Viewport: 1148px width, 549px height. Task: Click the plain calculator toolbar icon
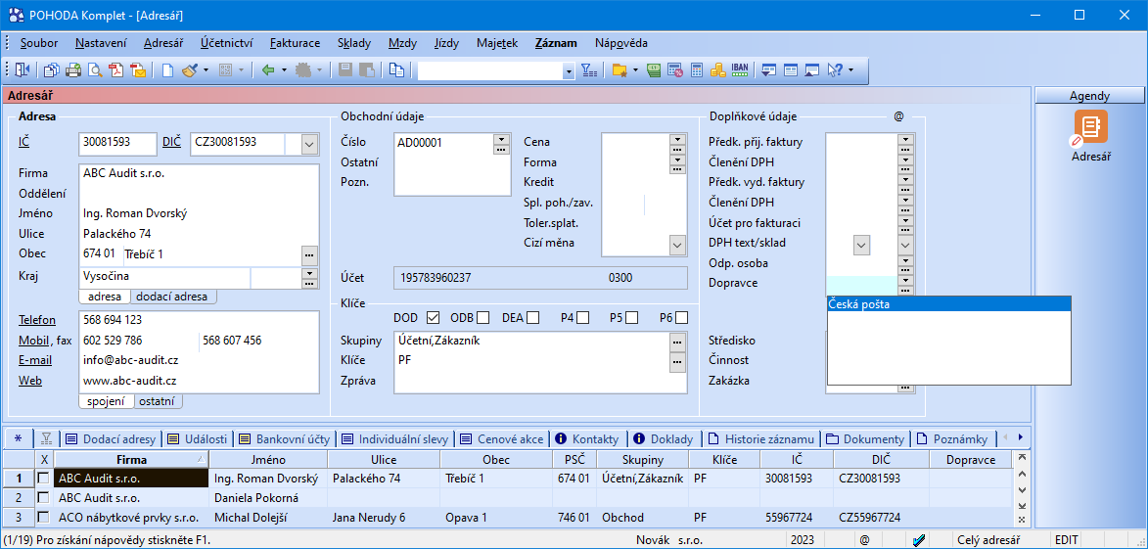697,70
